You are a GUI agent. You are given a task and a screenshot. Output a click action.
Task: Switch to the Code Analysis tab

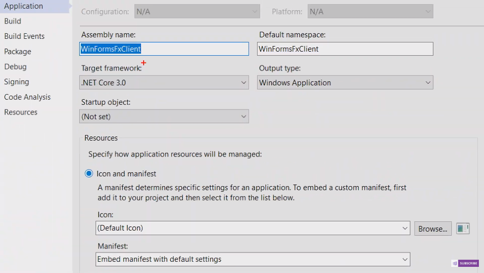(x=27, y=97)
